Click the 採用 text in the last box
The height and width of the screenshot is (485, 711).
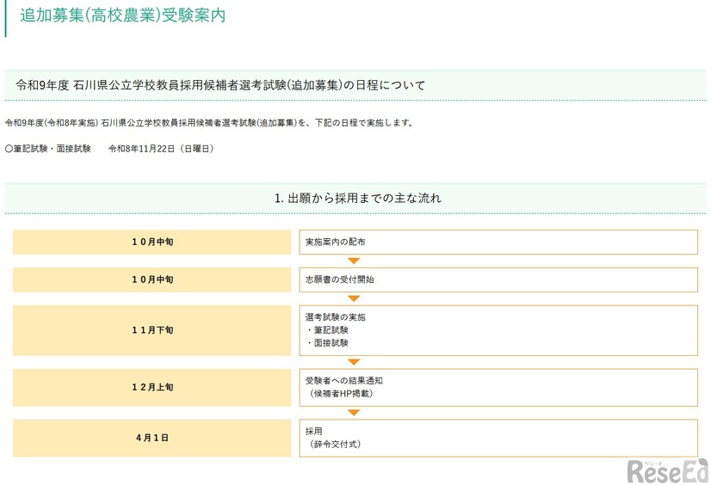tap(314, 431)
